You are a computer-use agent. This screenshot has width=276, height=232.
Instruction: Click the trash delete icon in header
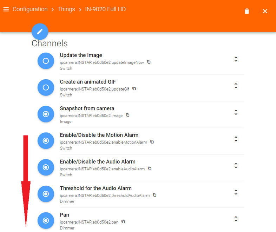click(247, 11)
